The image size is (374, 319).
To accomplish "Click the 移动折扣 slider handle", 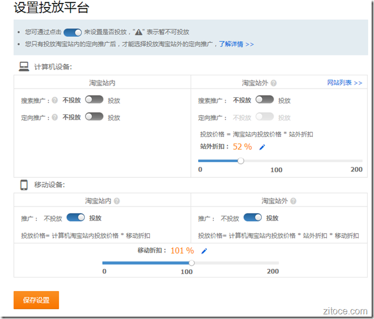I will [191, 263].
